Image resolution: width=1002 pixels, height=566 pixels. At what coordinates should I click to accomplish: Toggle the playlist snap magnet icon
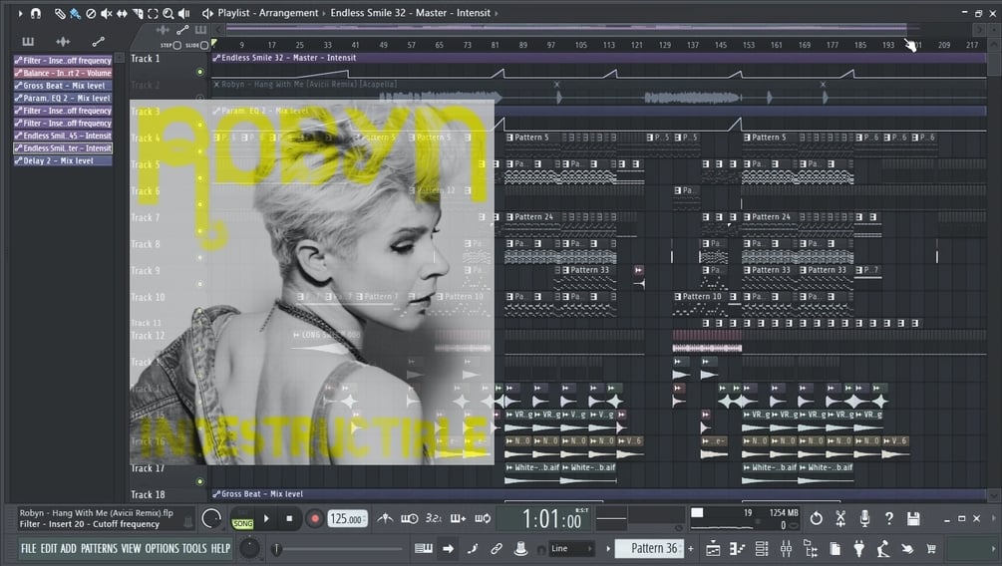(x=36, y=13)
